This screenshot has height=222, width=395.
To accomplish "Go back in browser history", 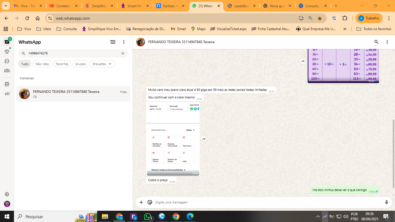I will pyautogui.click(x=6, y=18).
